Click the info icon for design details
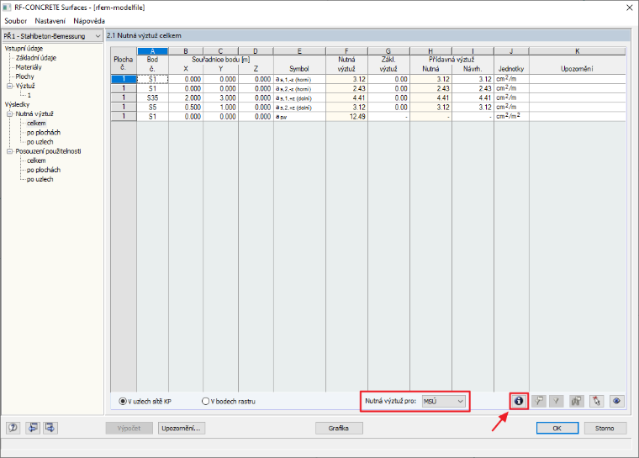This screenshot has height=458, width=639. tap(519, 401)
